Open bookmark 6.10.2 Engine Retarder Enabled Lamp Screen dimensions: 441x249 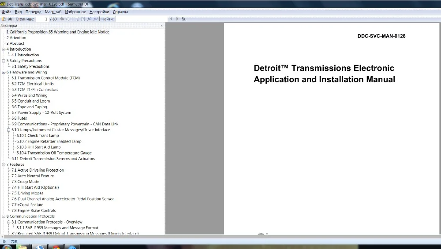(x=49, y=141)
